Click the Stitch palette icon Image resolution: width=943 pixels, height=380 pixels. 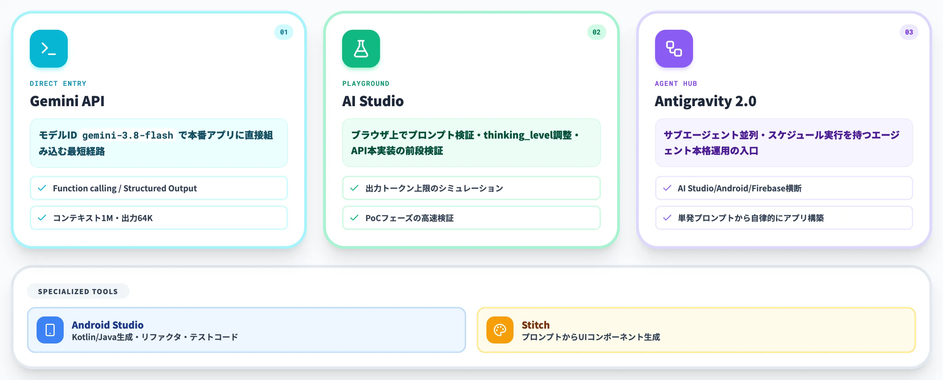(500, 330)
